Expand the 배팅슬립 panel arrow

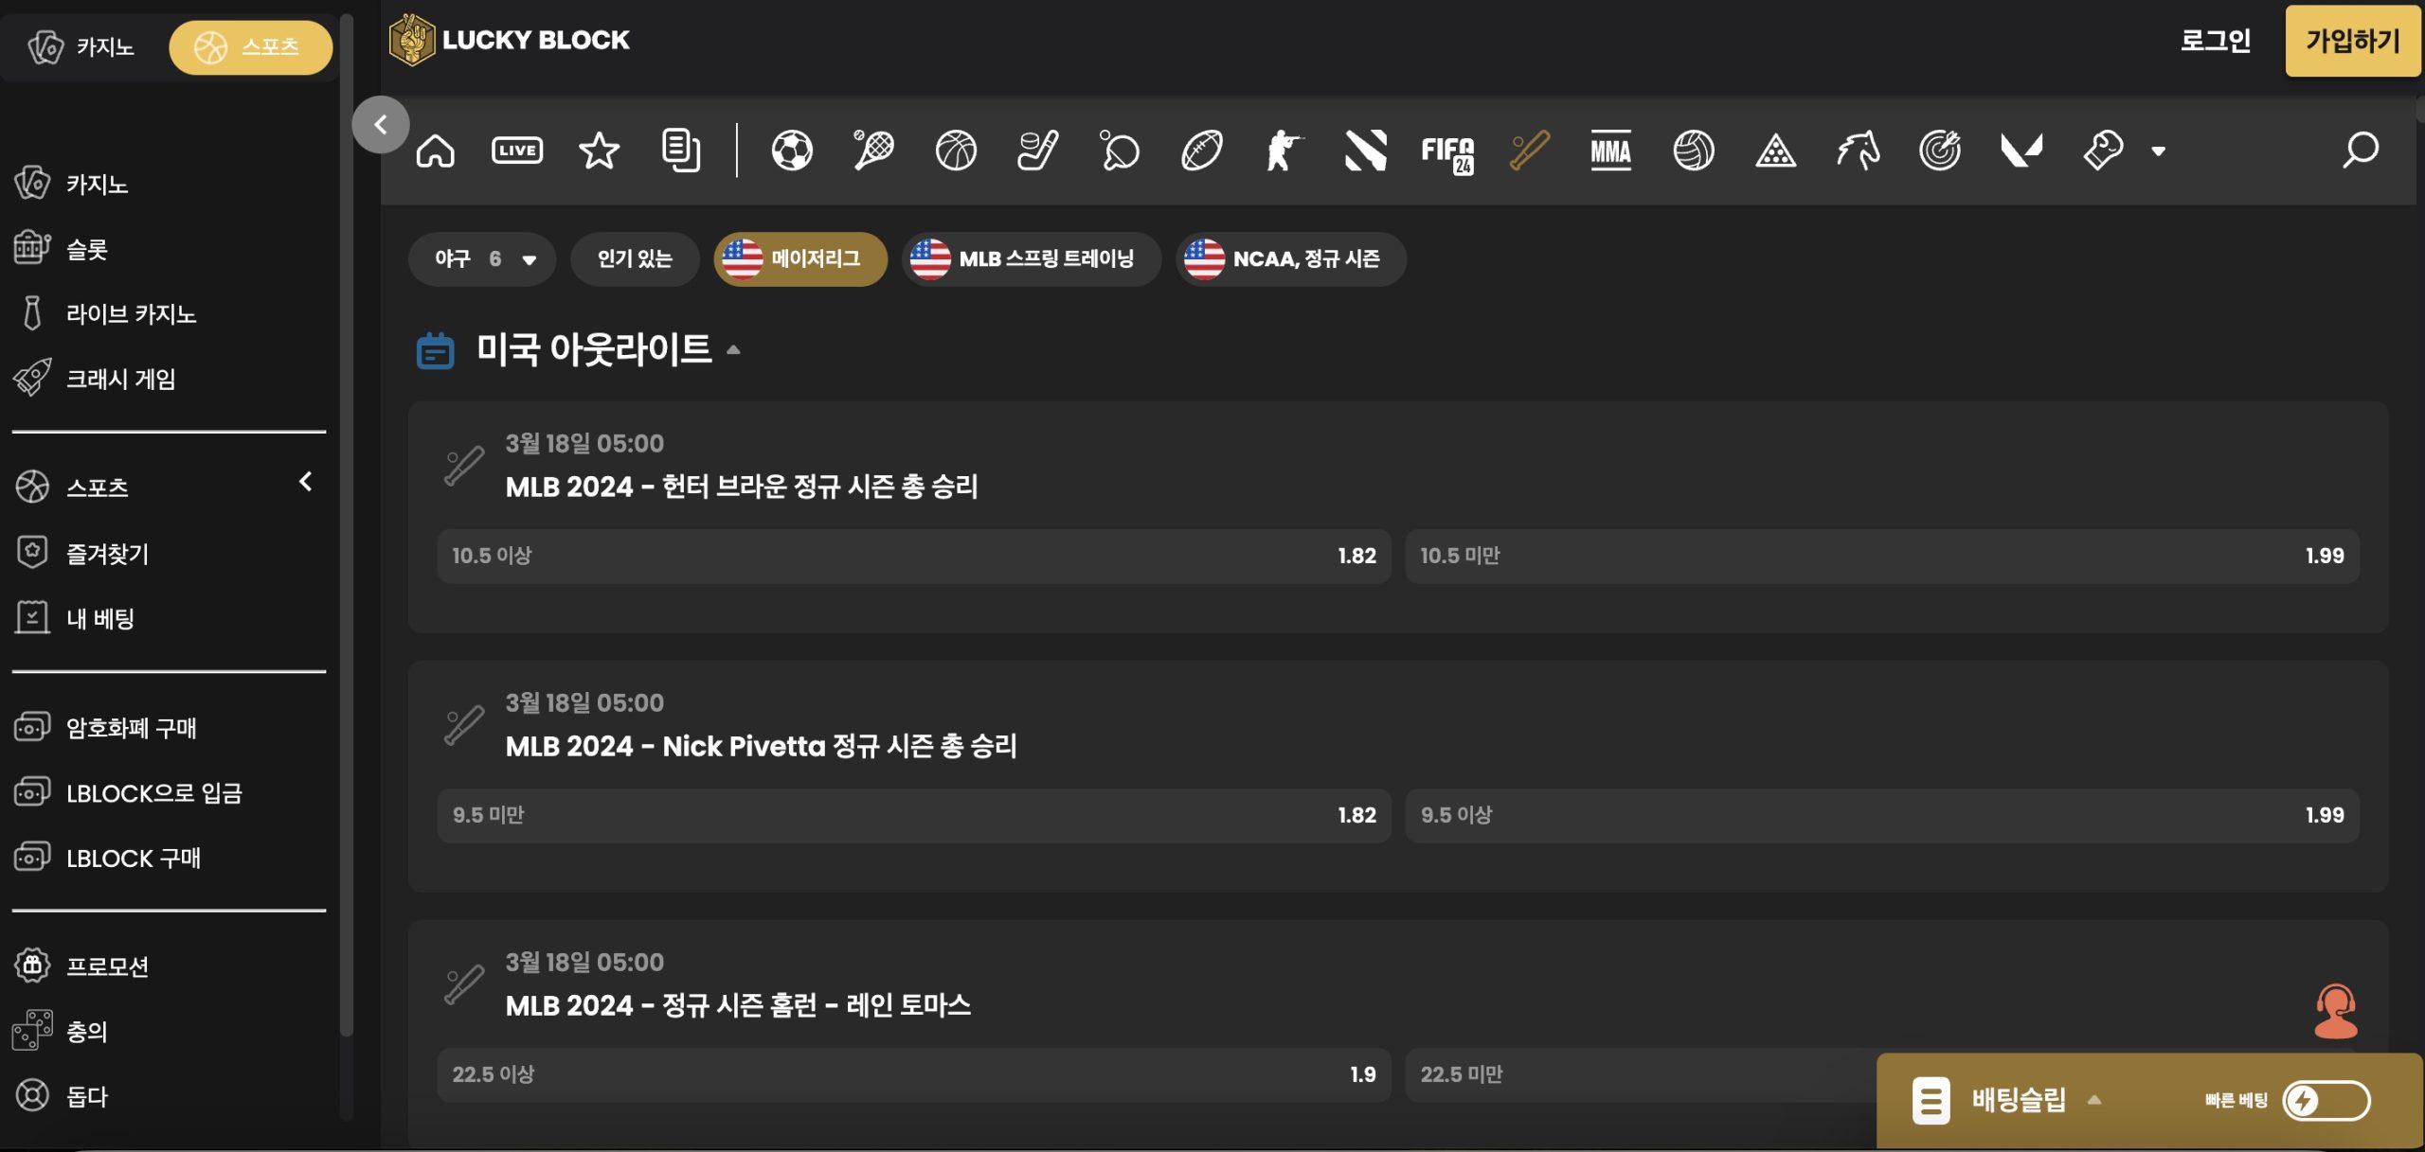click(x=2094, y=1100)
